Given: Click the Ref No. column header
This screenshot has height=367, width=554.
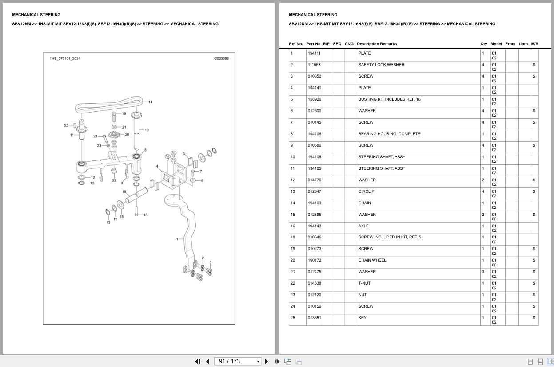Looking at the screenshot, I should click(x=296, y=44).
